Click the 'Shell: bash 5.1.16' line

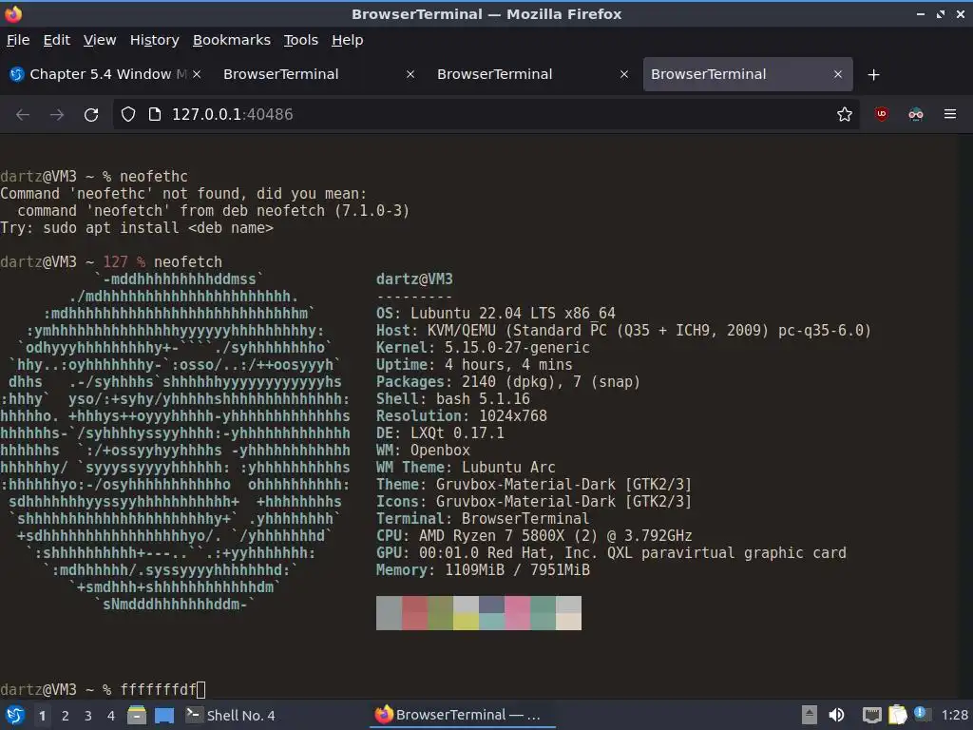coord(453,398)
